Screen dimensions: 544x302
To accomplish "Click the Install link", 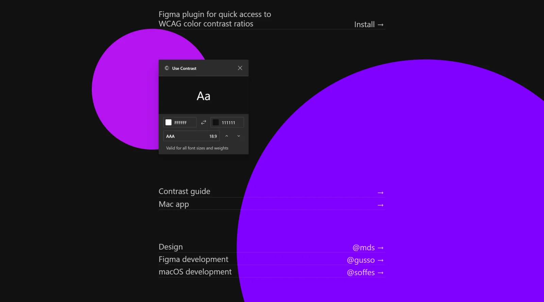I will 369,24.
